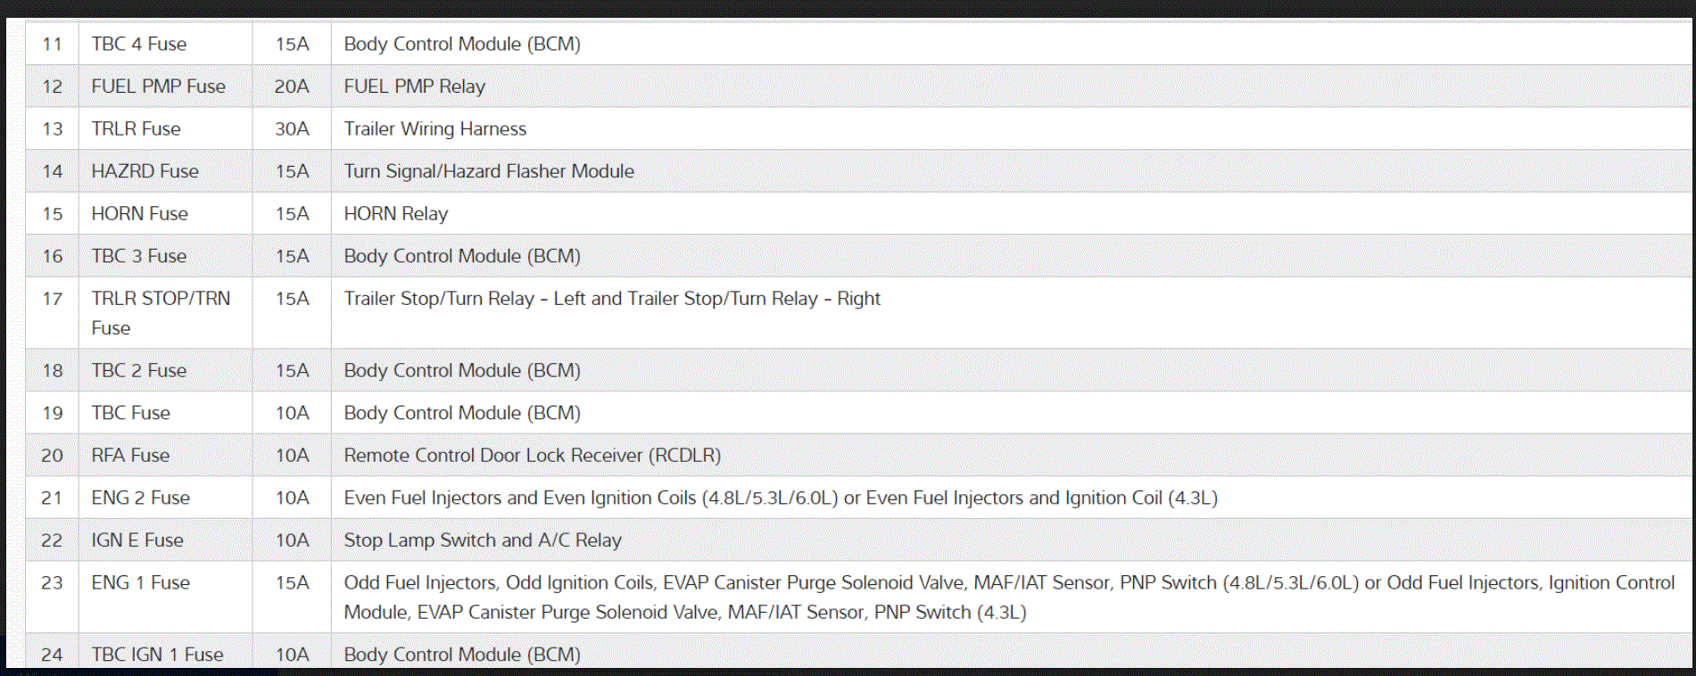Click row number 19 cell
Viewport: 1696px width, 676px height.
point(53,413)
